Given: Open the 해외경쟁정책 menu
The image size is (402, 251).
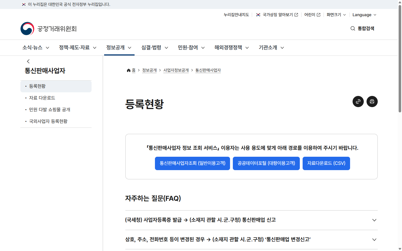Looking at the screenshot, I should (231, 48).
